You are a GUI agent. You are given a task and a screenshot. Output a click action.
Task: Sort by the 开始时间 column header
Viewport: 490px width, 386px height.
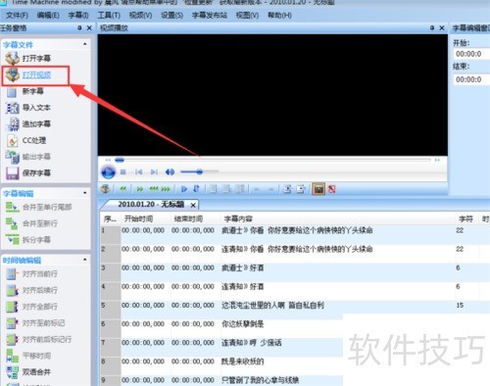138,218
